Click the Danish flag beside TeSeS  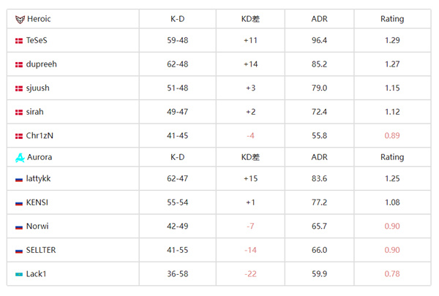[19, 41]
